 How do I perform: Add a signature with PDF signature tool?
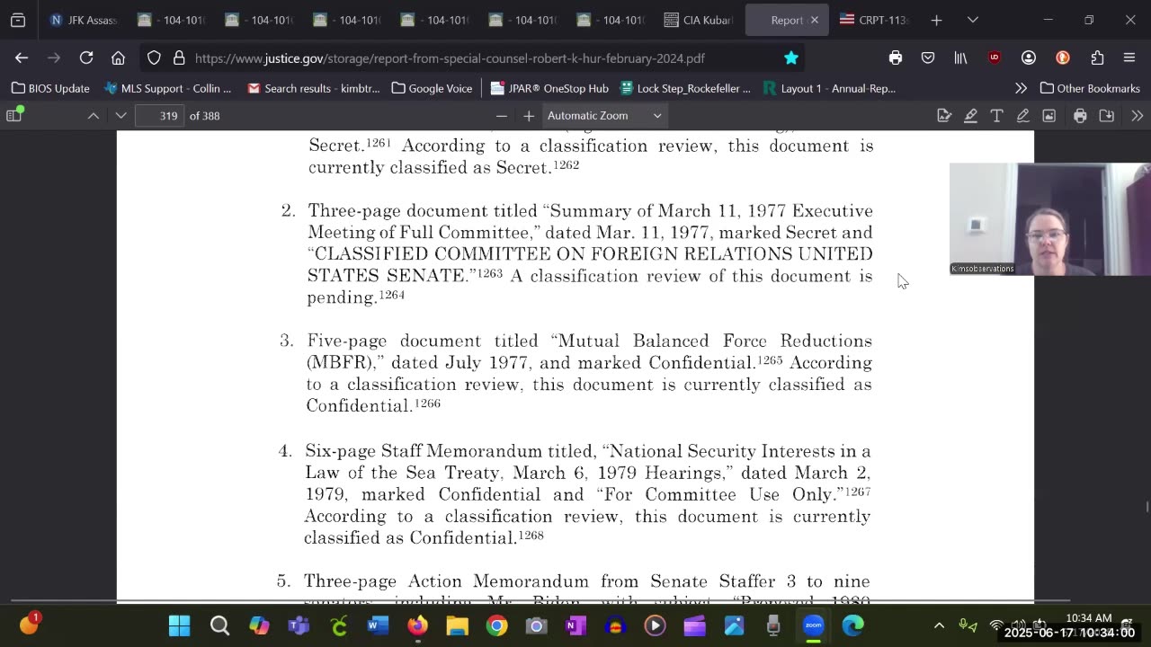[944, 115]
